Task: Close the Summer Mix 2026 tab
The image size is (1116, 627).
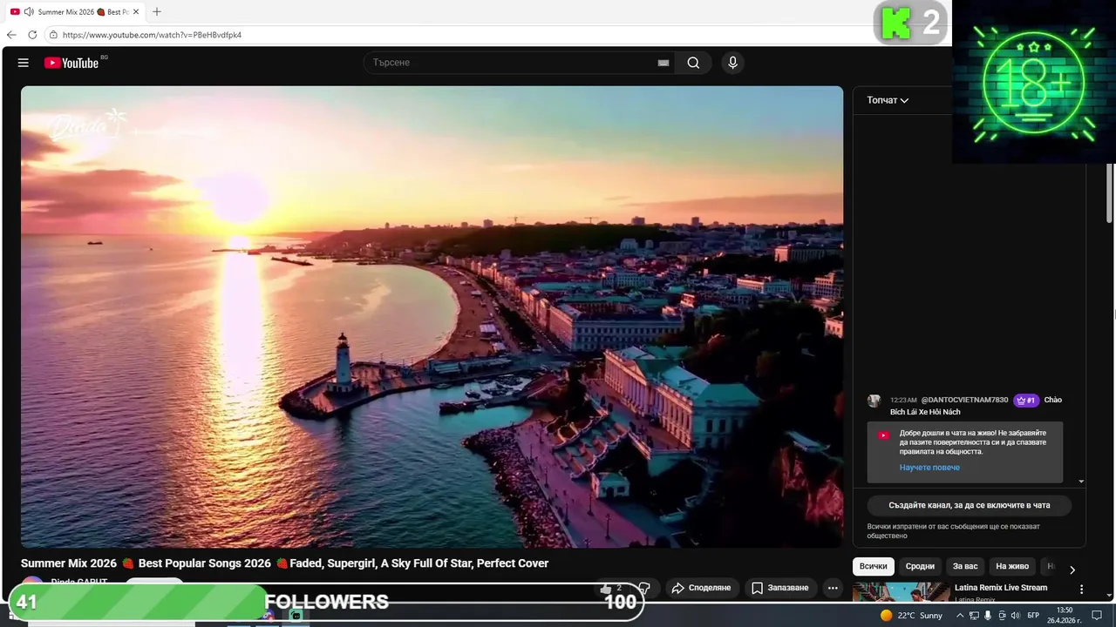Action: [136, 12]
